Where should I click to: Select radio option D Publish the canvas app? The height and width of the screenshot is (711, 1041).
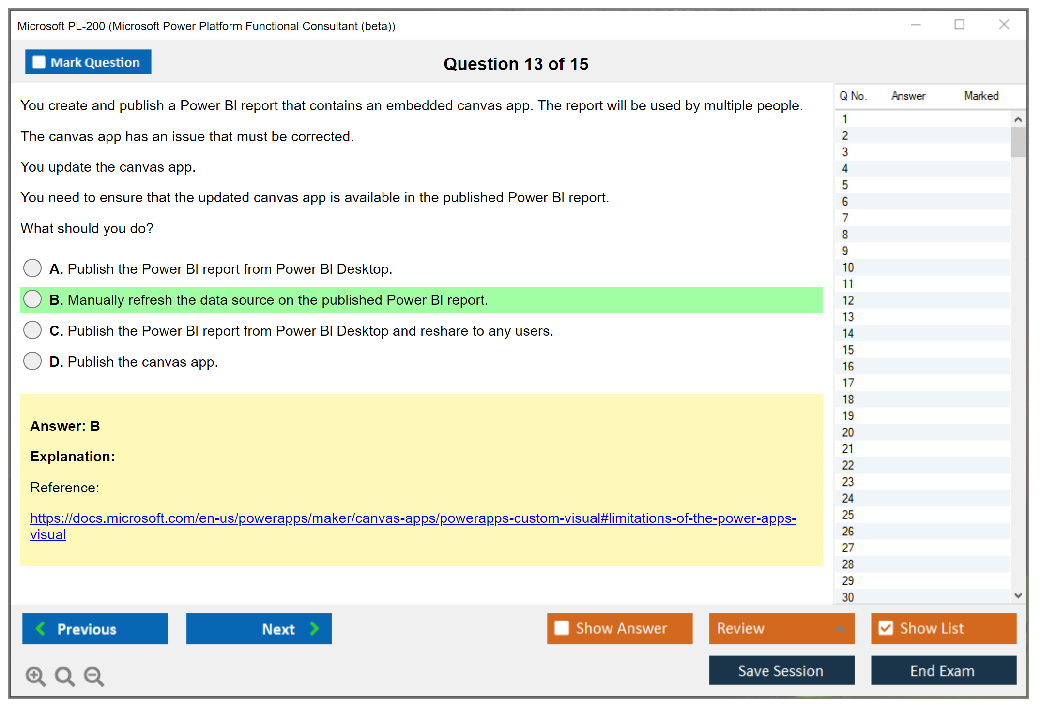click(x=32, y=361)
